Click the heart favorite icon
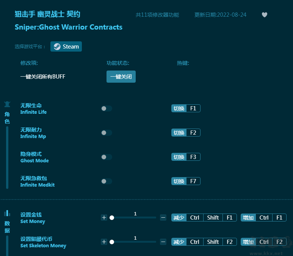This screenshot has width=293, height=256. 265,14
